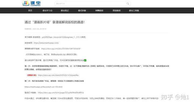
Task: Go to the nav item after 模式拆解
Action: click(x=99, y=10)
